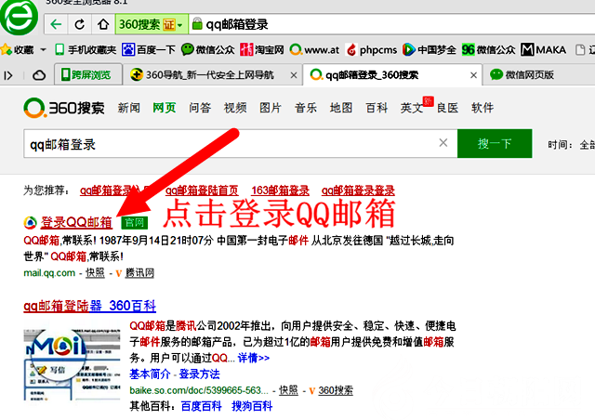Image resolution: width=595 pixels, height=420 pixels.
Task: Click the green 搜一下 search button
Action: point(495,143)
